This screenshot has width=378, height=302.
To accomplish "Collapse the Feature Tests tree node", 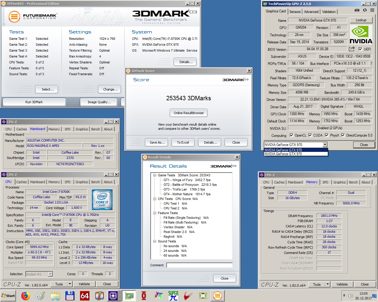I will point(154,213).
